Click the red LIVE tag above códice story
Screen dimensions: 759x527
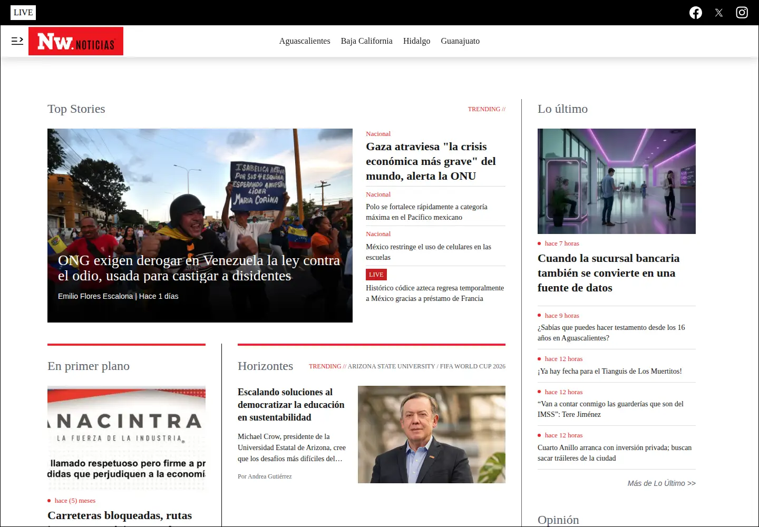[x=376, y=275]
